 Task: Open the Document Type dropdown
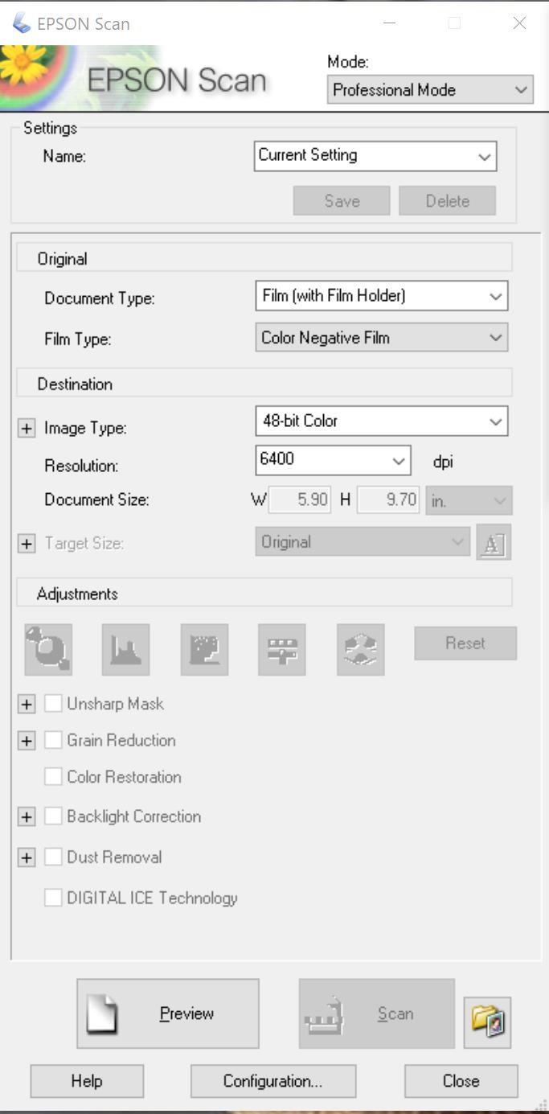pyautogui.click(x=381, y=296)
